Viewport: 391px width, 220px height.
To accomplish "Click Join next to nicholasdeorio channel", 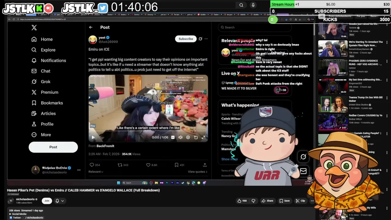I will tap(47, 201).
